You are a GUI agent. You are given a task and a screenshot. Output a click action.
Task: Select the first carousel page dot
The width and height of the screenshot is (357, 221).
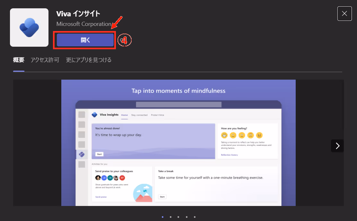[x=162, y=217]
